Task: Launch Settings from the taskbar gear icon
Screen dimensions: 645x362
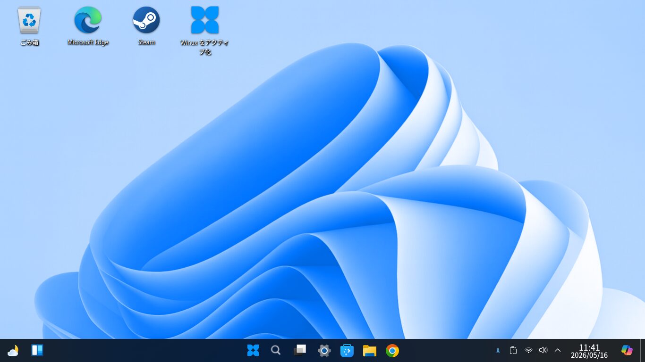Action: [x=324, y=350]
